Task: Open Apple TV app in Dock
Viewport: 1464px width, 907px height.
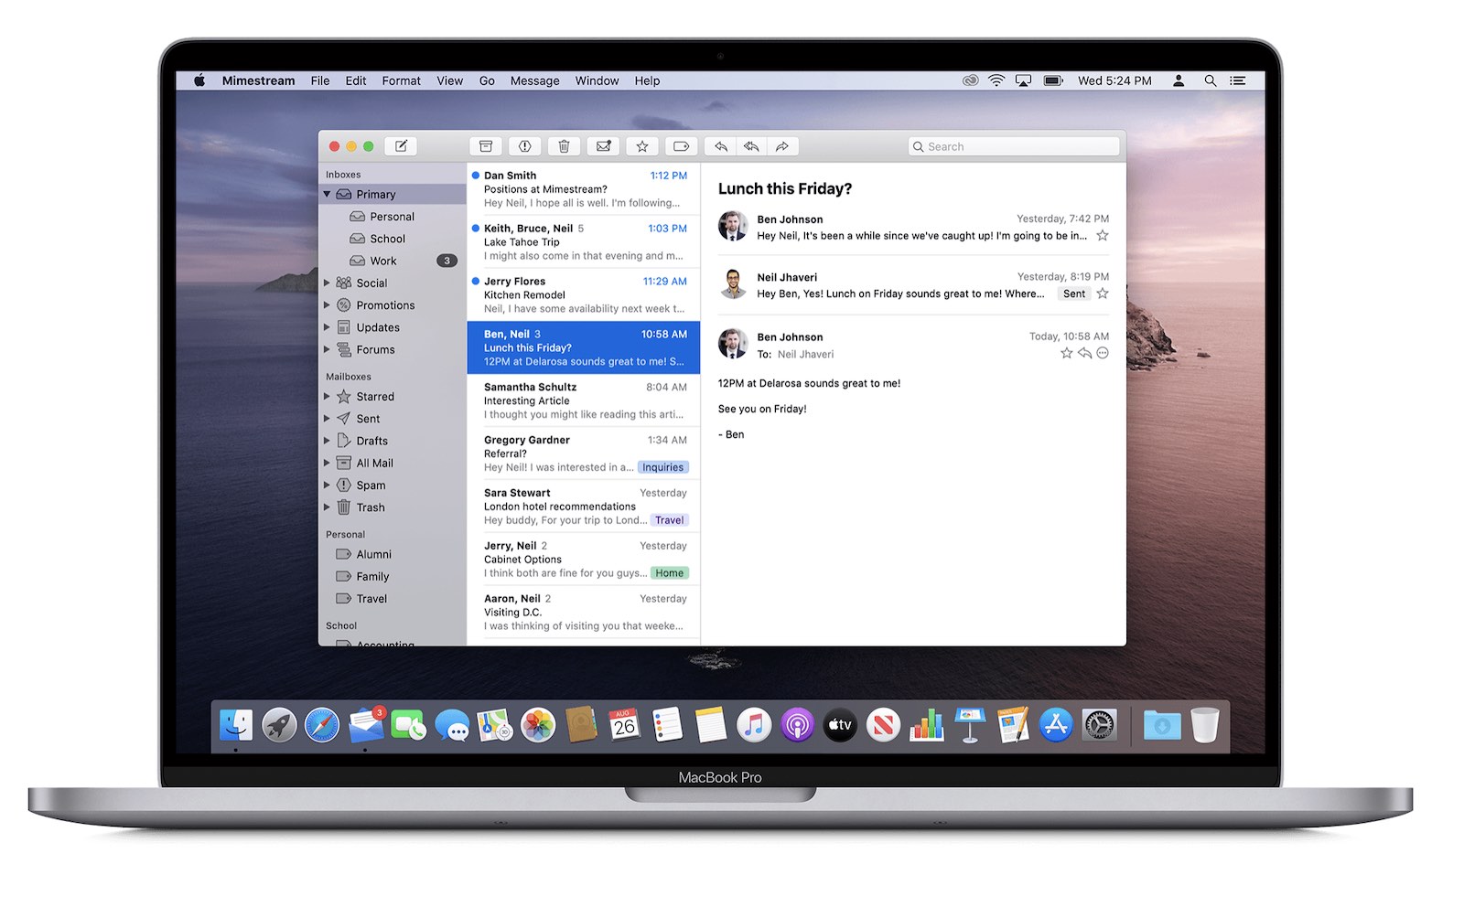Action: (x=840, y=726)
